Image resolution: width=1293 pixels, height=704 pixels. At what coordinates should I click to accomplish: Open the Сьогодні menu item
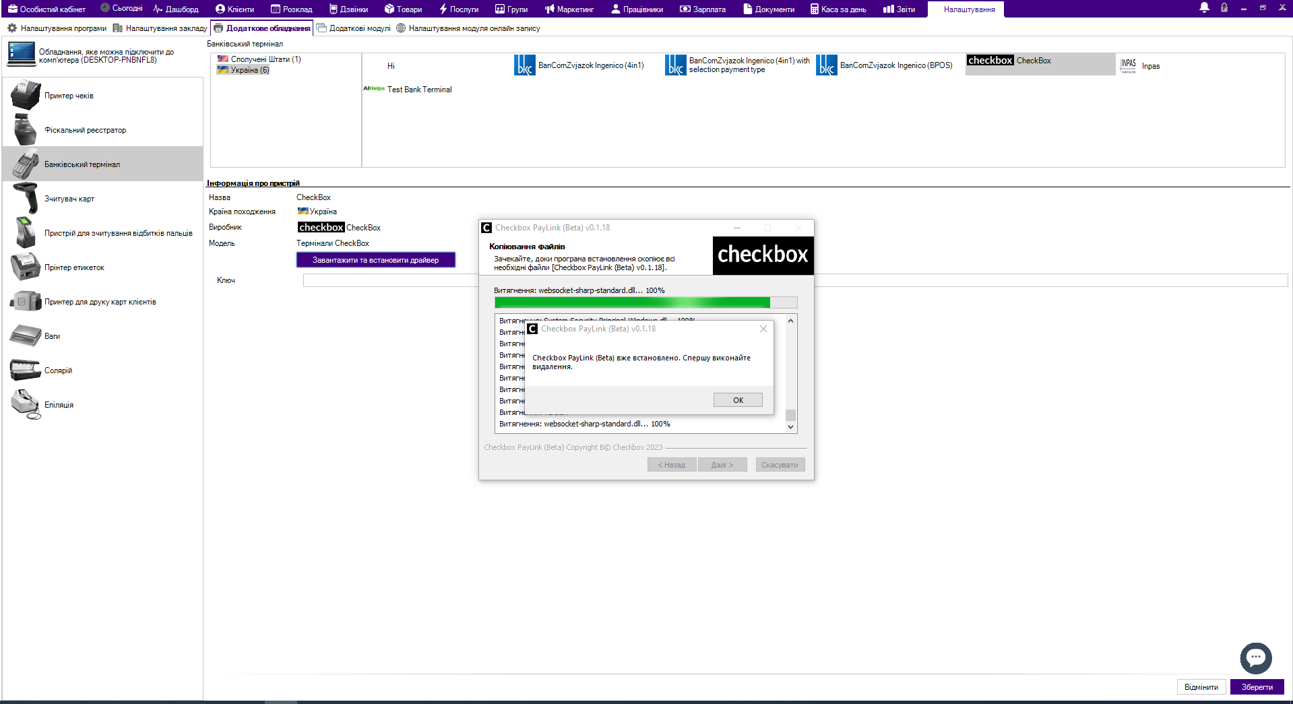click(121, 9)
